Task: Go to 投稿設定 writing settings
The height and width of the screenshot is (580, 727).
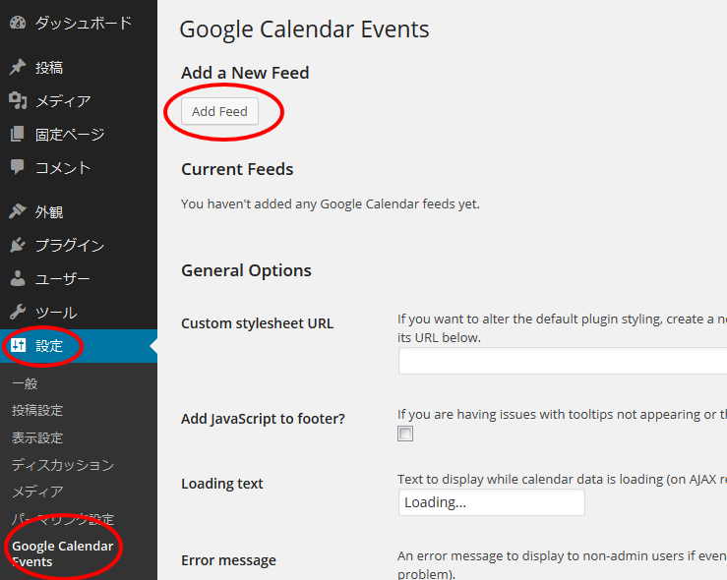Action: (37, 410)
